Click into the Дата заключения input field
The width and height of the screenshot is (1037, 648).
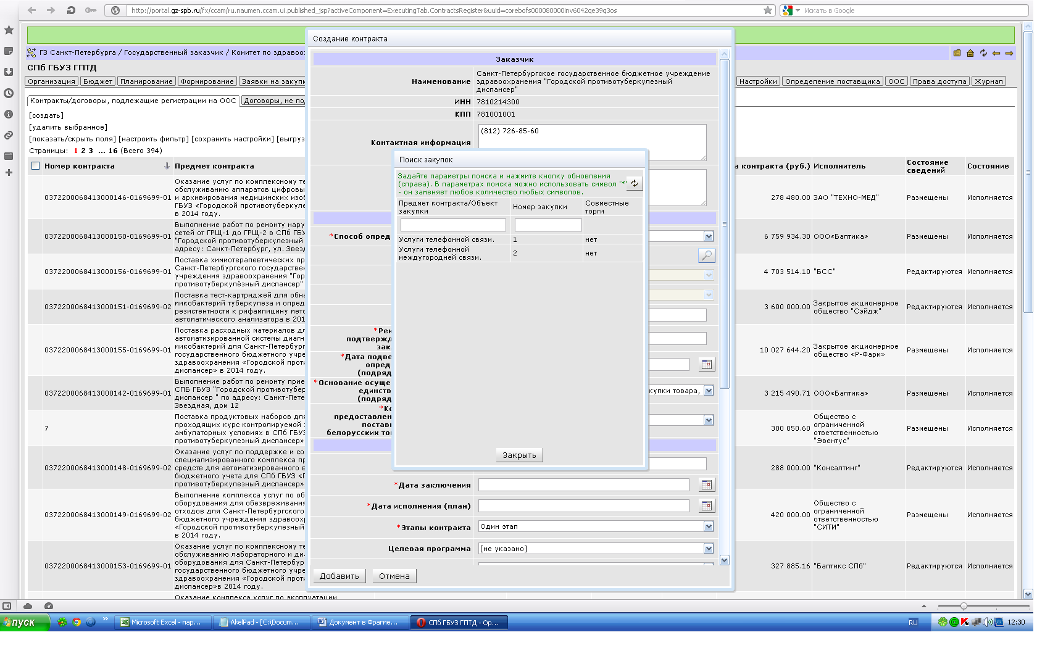click(x=583, y=484)
